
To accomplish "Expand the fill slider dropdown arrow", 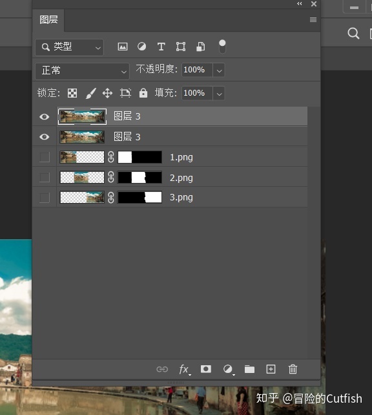I will [x=219, y=94].
